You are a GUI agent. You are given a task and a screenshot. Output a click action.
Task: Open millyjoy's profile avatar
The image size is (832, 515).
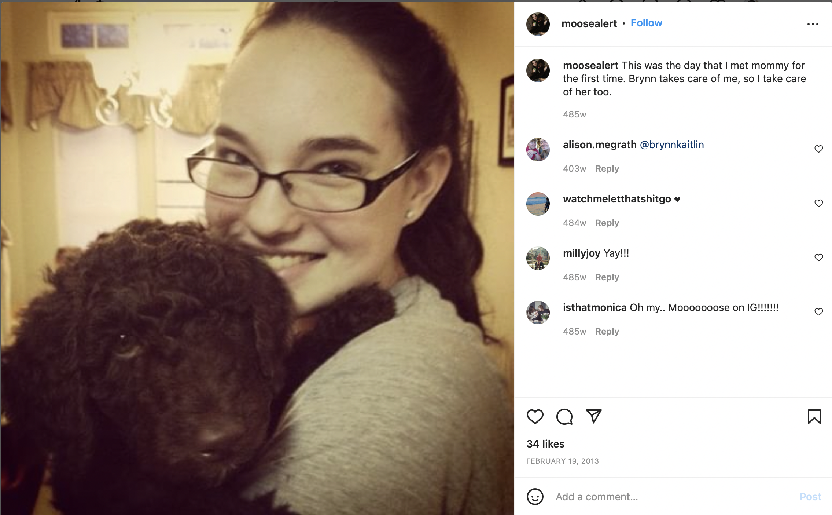click(538, 258)
